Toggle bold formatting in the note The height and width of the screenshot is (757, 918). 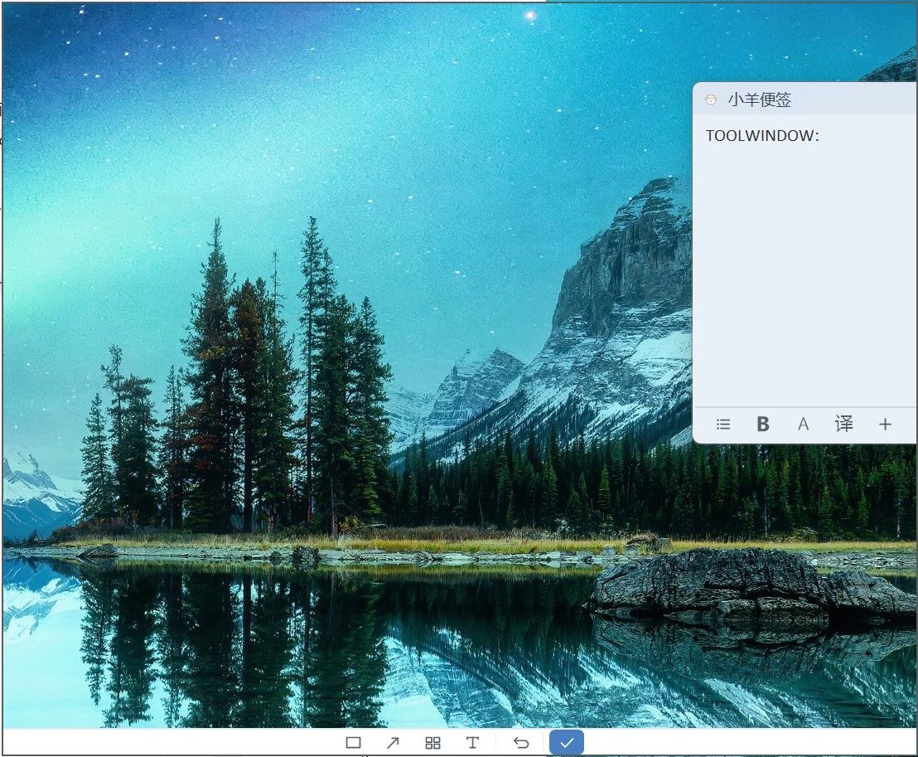[x=762, y=424]
